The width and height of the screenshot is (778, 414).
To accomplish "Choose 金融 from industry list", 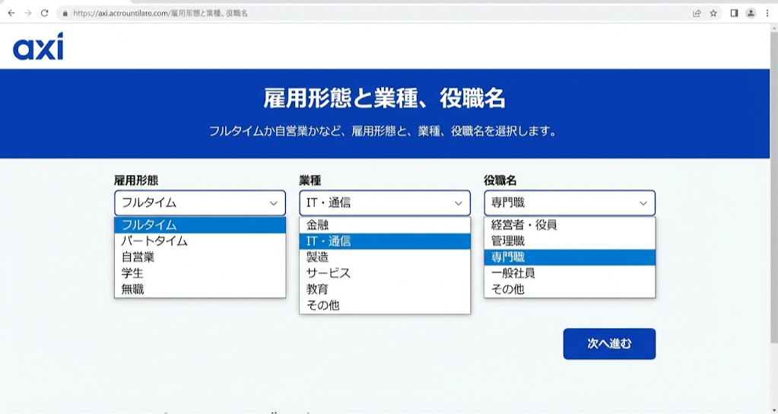I will 318,225.
